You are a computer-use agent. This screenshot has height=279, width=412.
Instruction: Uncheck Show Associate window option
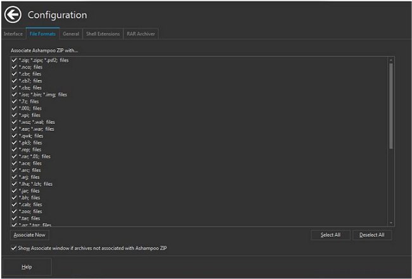point(15,248)
